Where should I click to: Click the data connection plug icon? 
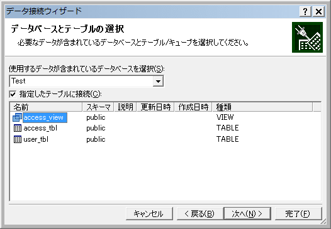[307, 37]
